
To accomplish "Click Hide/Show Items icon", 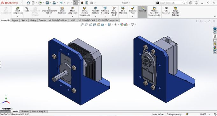I will [115, 25].
